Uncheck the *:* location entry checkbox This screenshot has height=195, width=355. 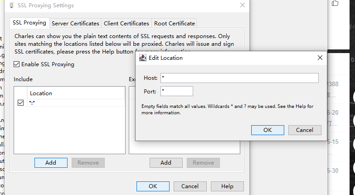pyautogui.click(x=20, y=103)
